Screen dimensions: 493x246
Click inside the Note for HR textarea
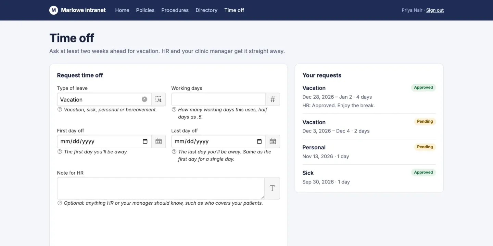coord(161,188)
